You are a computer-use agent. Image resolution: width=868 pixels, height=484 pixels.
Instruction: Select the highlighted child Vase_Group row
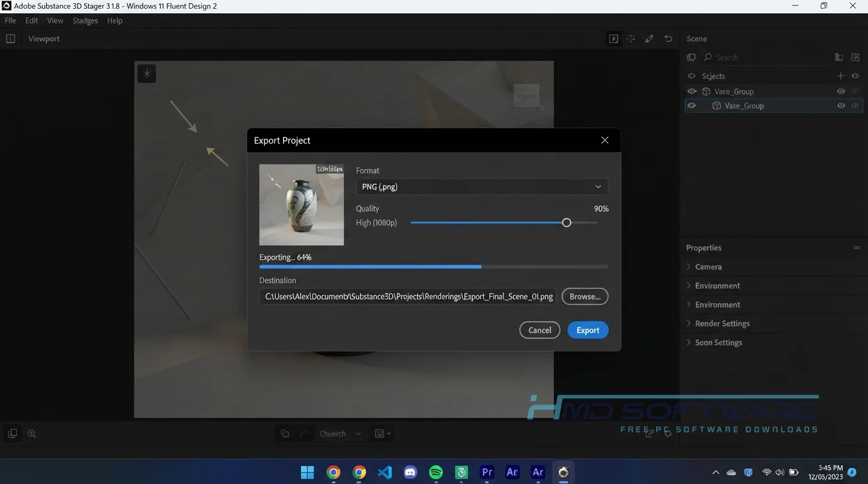pyautogui.click(x=774, y=106)
